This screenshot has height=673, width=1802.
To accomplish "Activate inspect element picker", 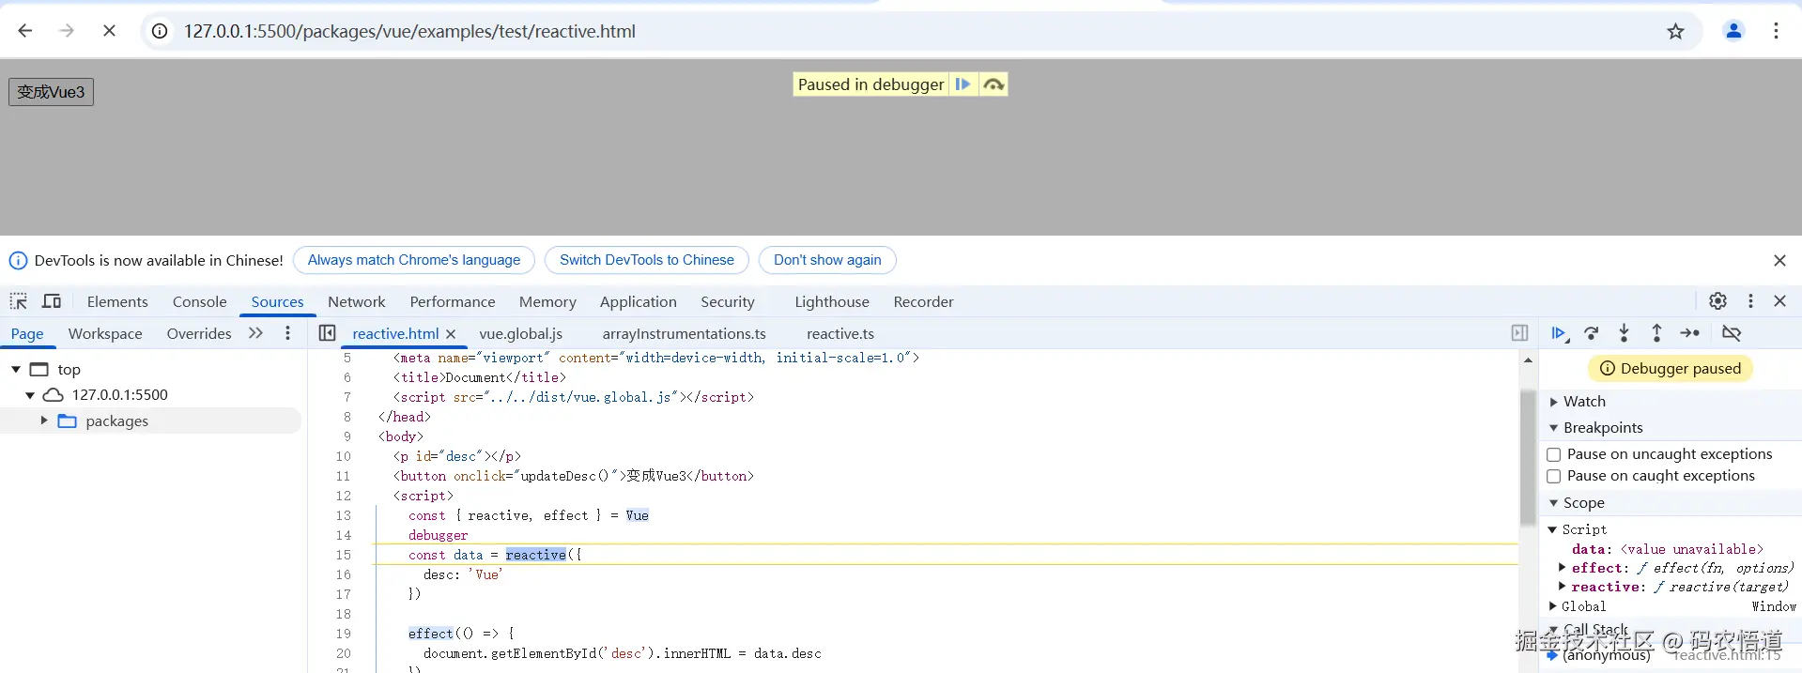I will pos(19,301).
